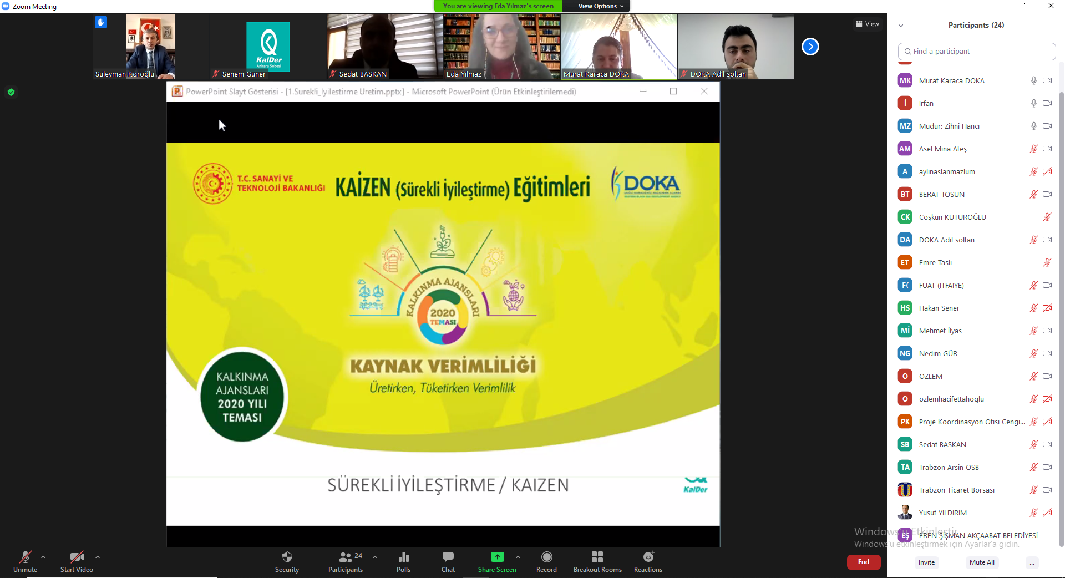Collapse the Participants panel chevron

[901, 26]
